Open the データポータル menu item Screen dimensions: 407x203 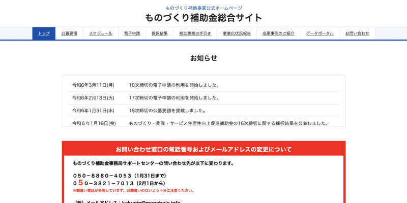(320, 33)
